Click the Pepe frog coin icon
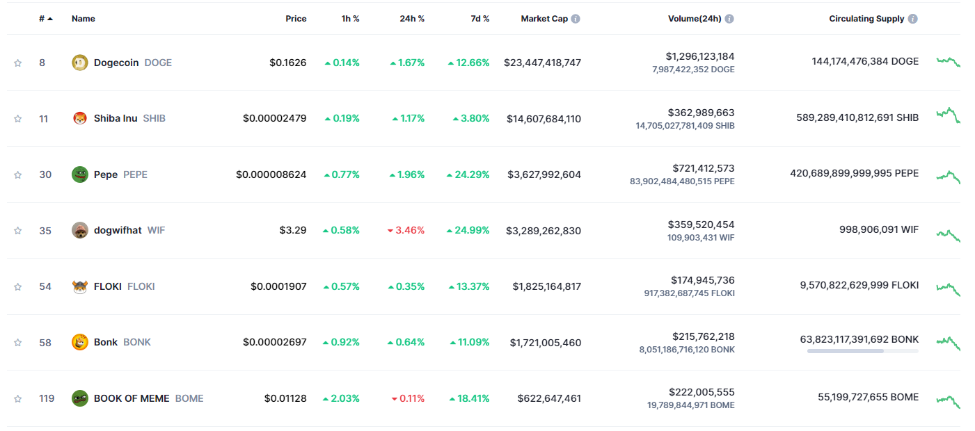This screenshot has width=975, height=431. click(80, 174)
